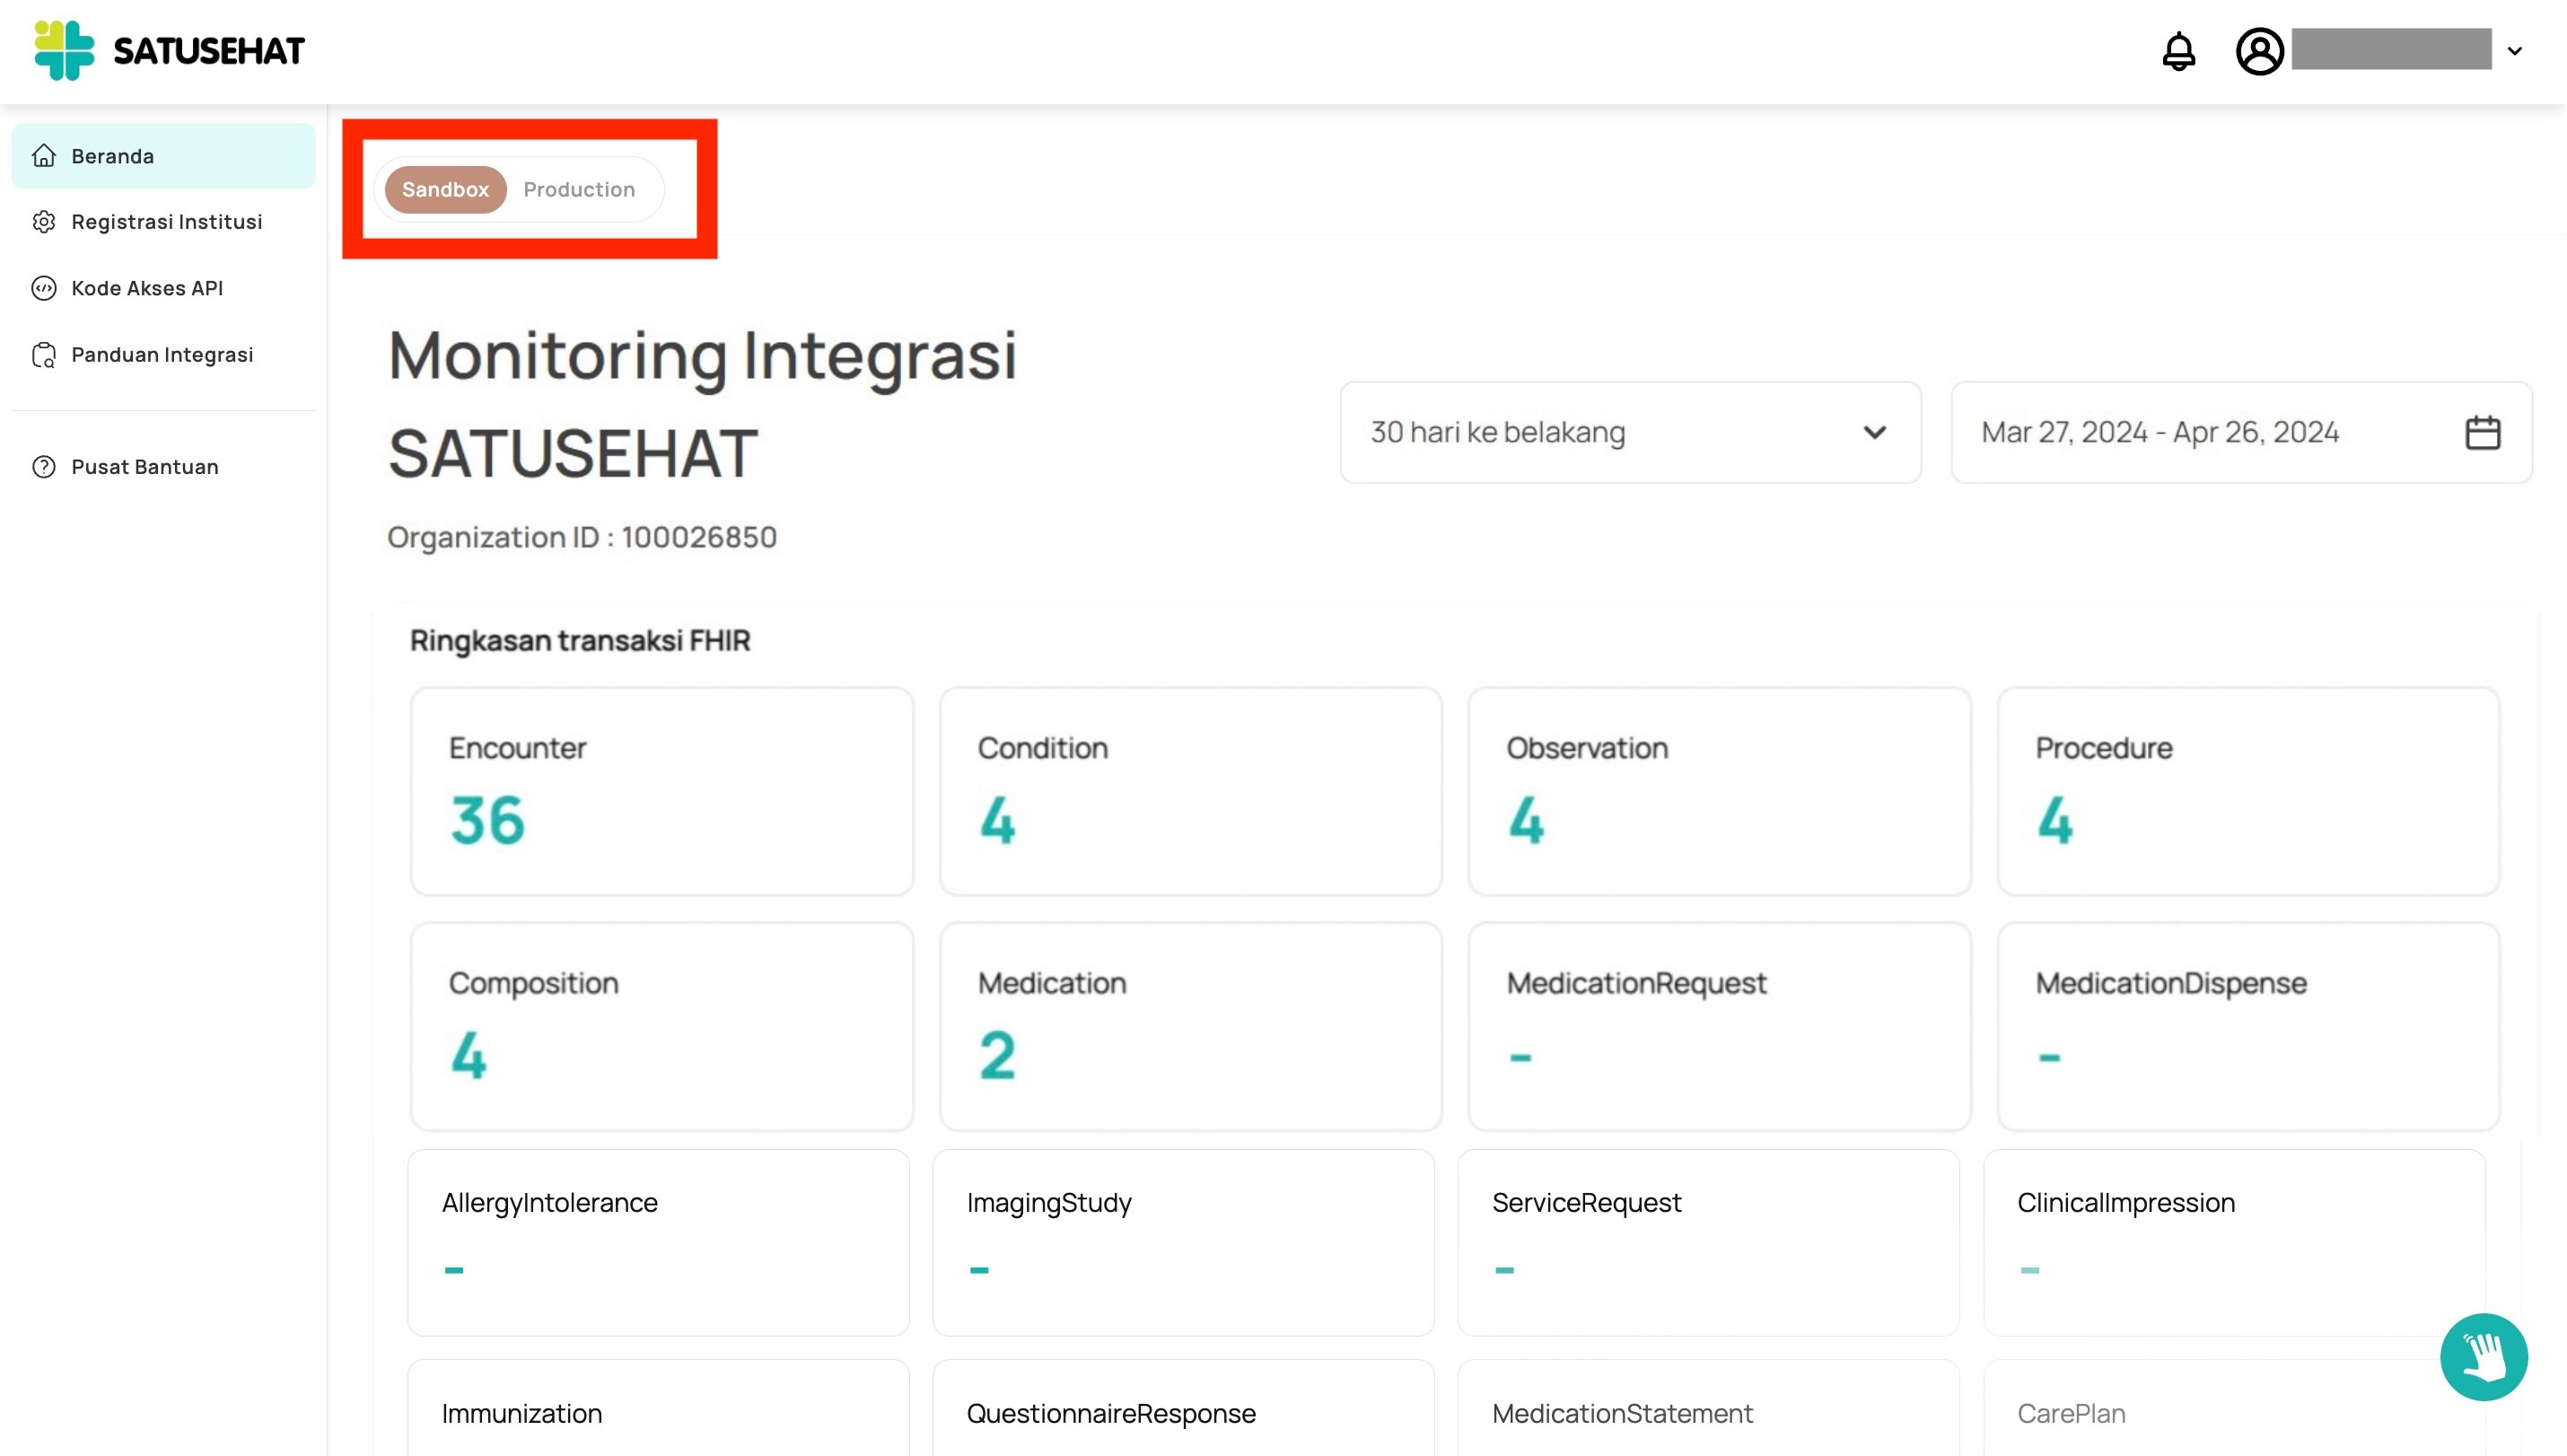The width and height of the screenshot is (2567, 1456).
Task: Open Panduan Integrasi menu item
Action: coord(163,355)
